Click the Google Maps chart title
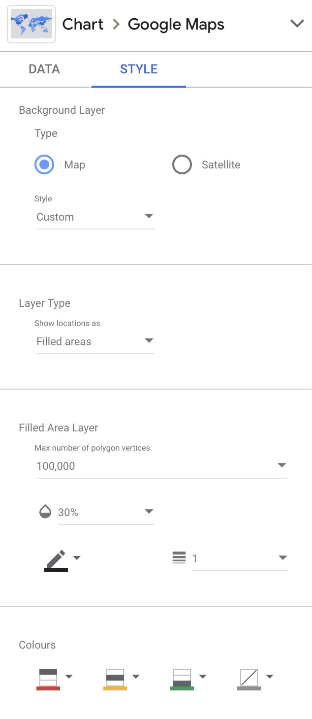Image resolution: width=312 pixels, height=719 pixels. coord(176,24)
